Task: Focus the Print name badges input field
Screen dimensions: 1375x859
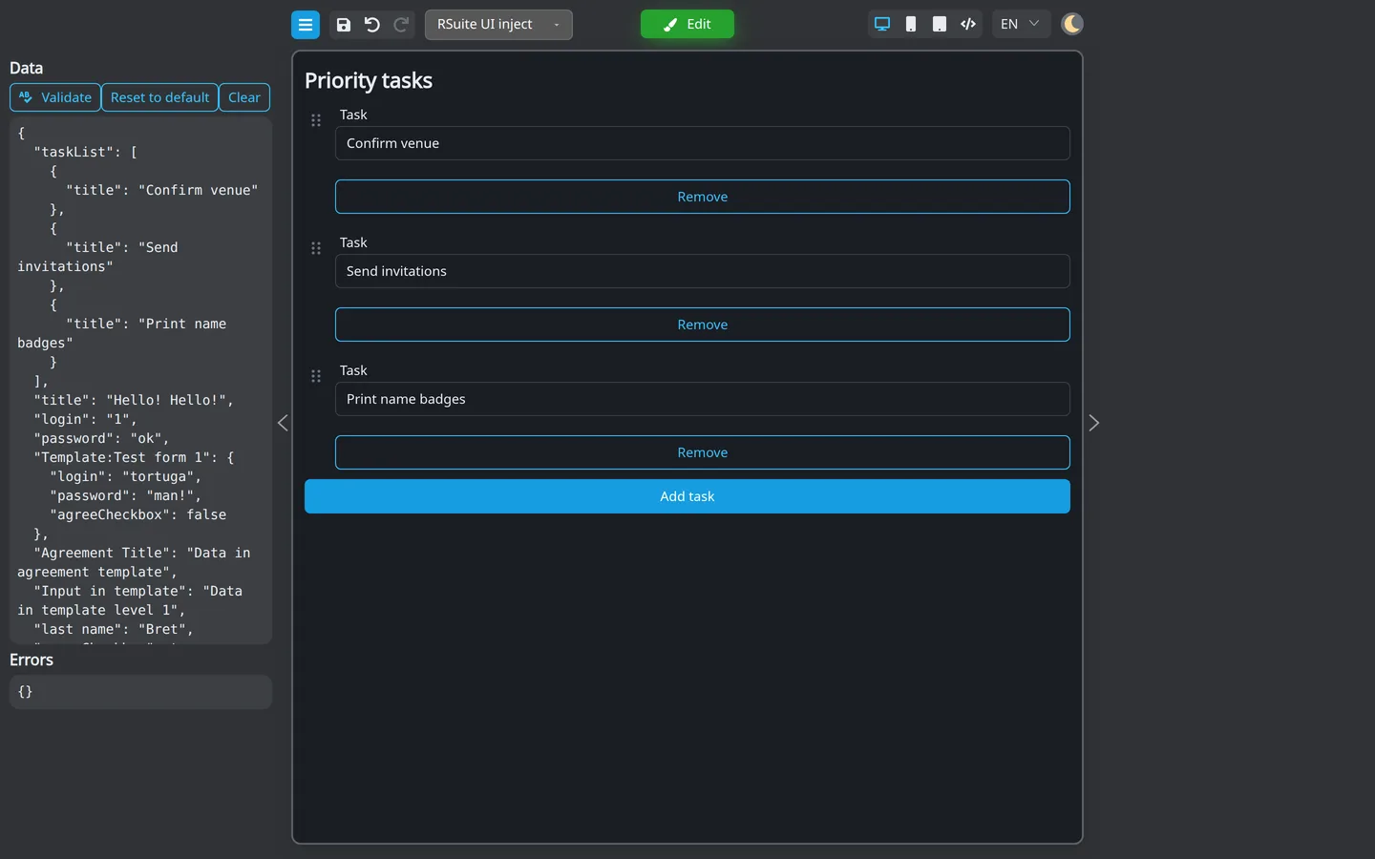Action: [703, 399]
